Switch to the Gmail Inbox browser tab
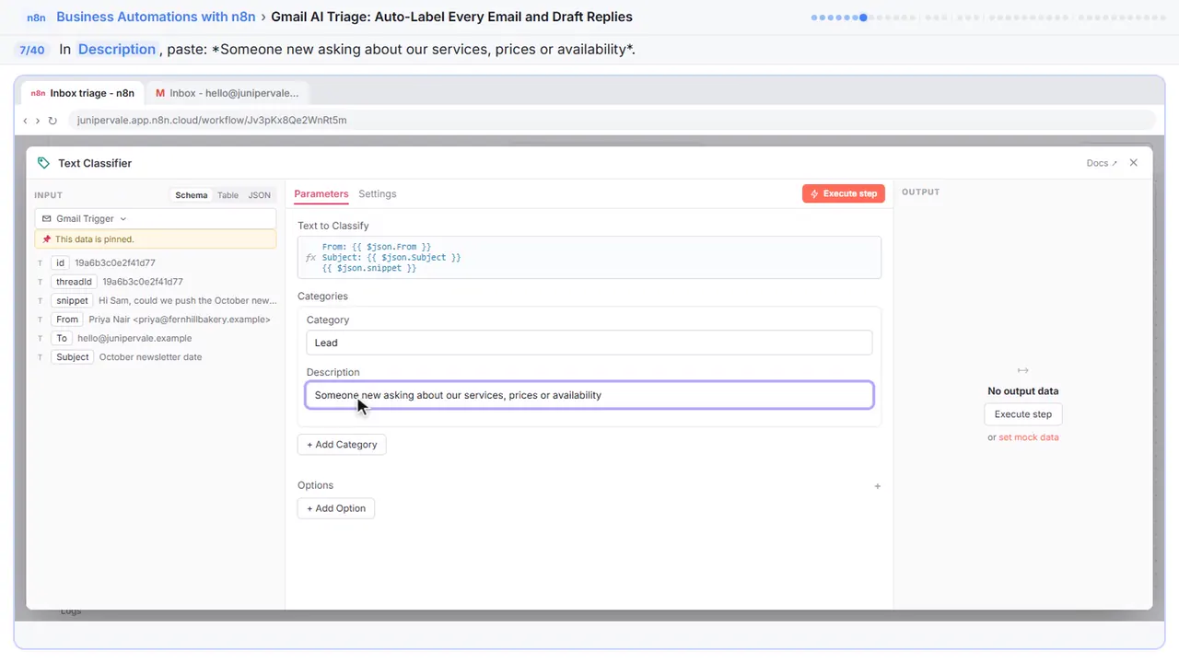 [x=227, y=93]
